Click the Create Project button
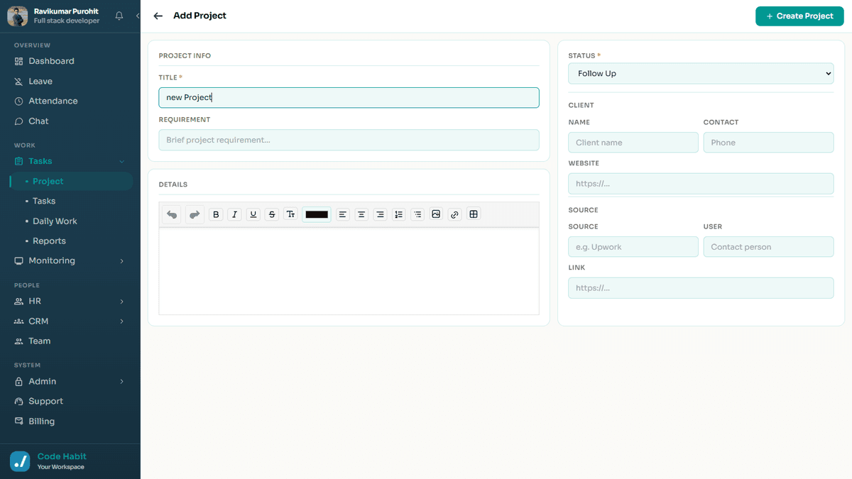Viewport: 852px width, 479px height. coord(799,16)
